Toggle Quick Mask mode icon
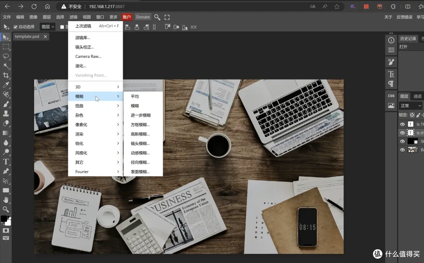The width and height of the screenshot is (424, 263). coord(6,230)
